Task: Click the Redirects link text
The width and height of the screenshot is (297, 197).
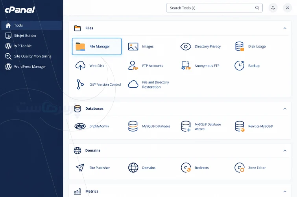Action: [x=201, y=168]
